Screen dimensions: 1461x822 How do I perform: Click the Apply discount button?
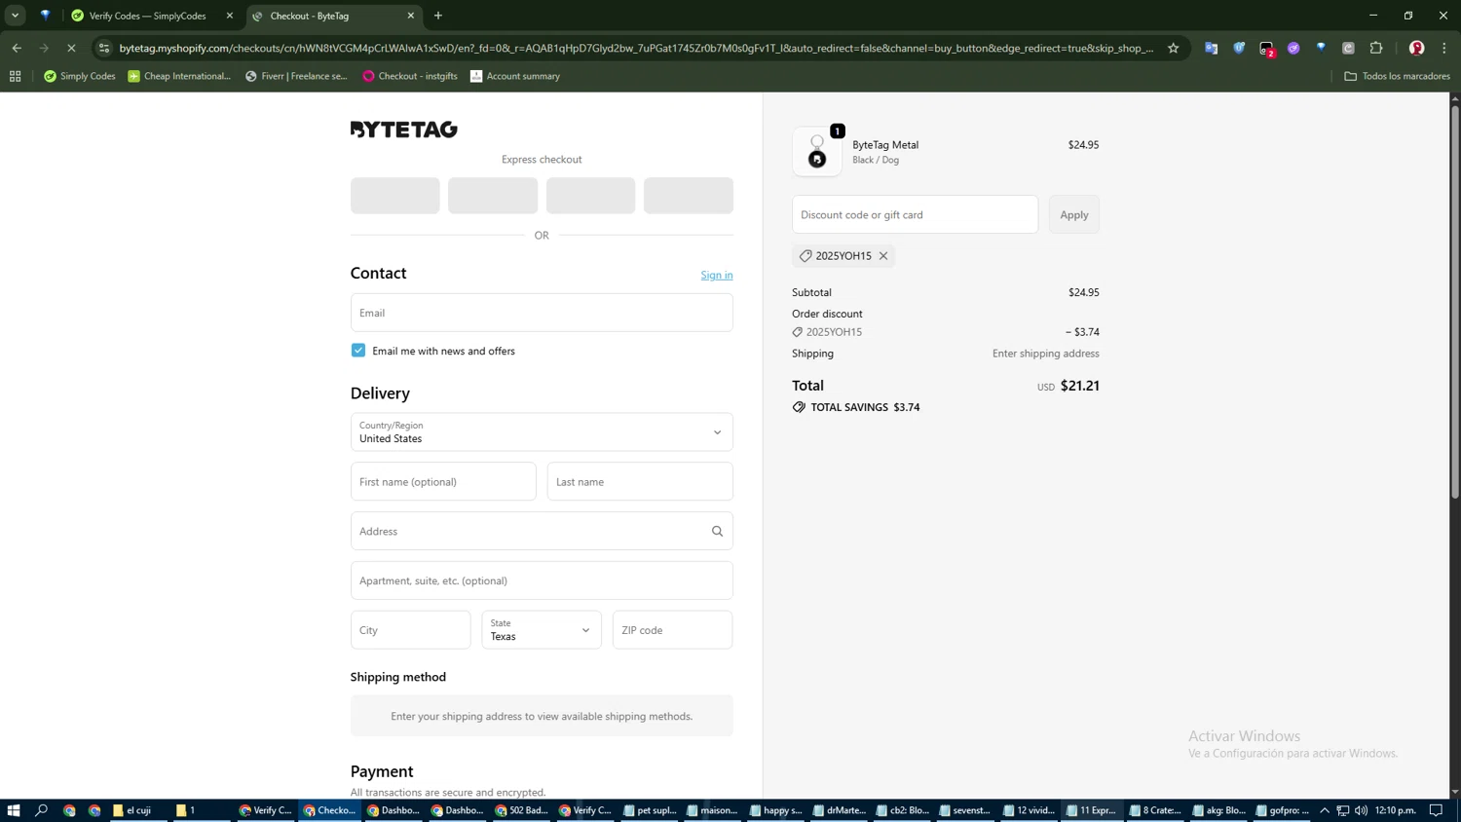pyautogui.click(x=1074, y=214)
